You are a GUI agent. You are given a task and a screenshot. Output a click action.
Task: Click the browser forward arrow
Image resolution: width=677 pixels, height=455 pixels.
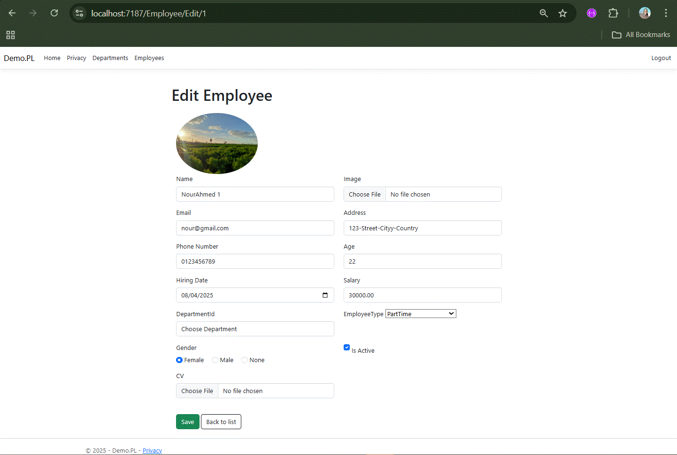click(33, 13)
